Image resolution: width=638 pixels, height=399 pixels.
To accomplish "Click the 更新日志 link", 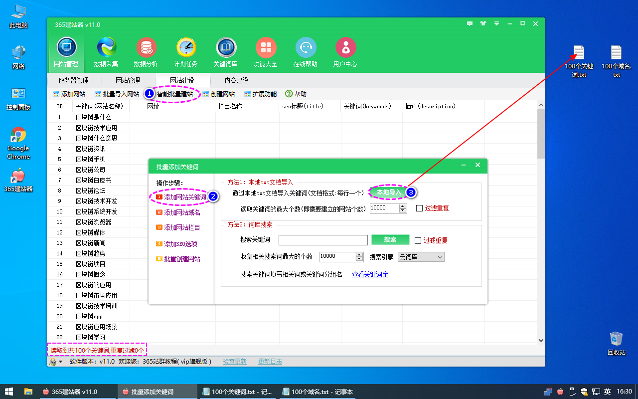I will 270,362.
